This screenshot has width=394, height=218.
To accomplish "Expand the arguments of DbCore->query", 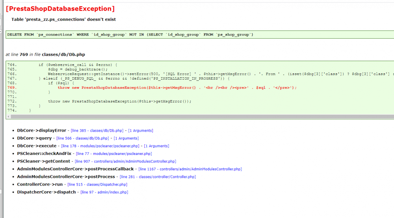I will tap(126, 138).
